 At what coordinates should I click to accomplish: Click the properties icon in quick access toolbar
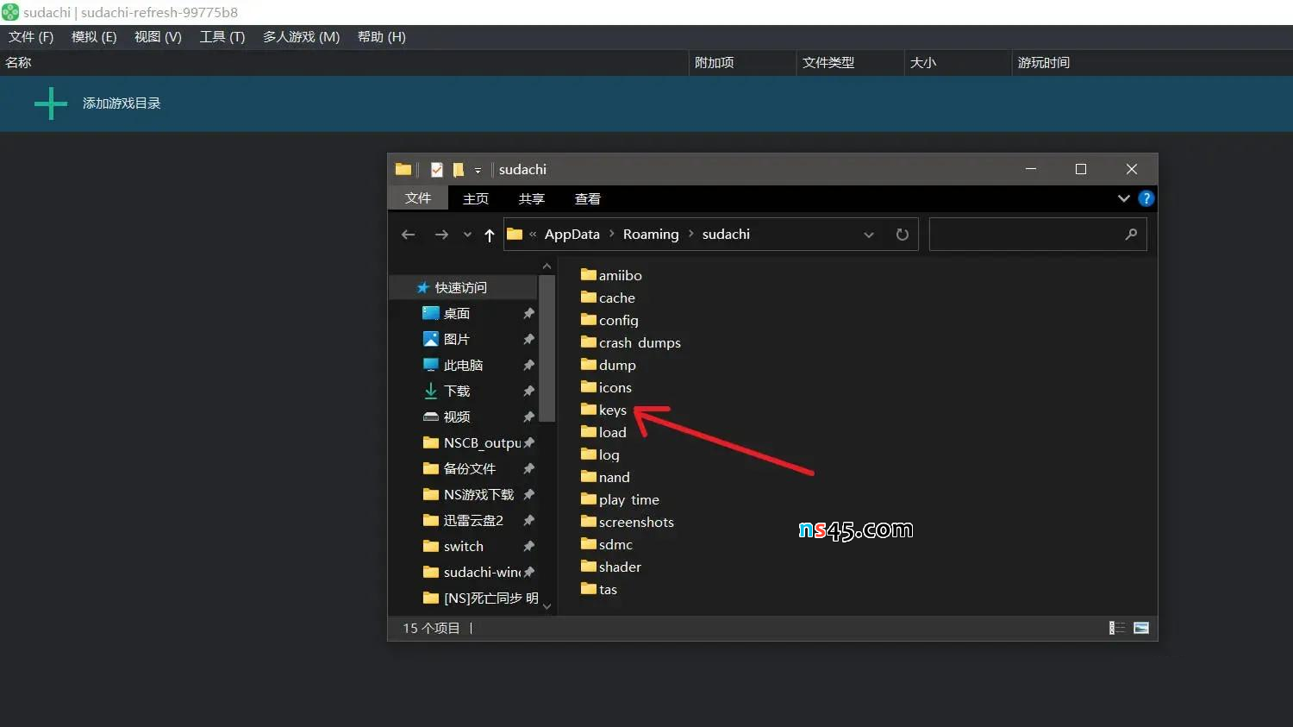coord(437,170)
